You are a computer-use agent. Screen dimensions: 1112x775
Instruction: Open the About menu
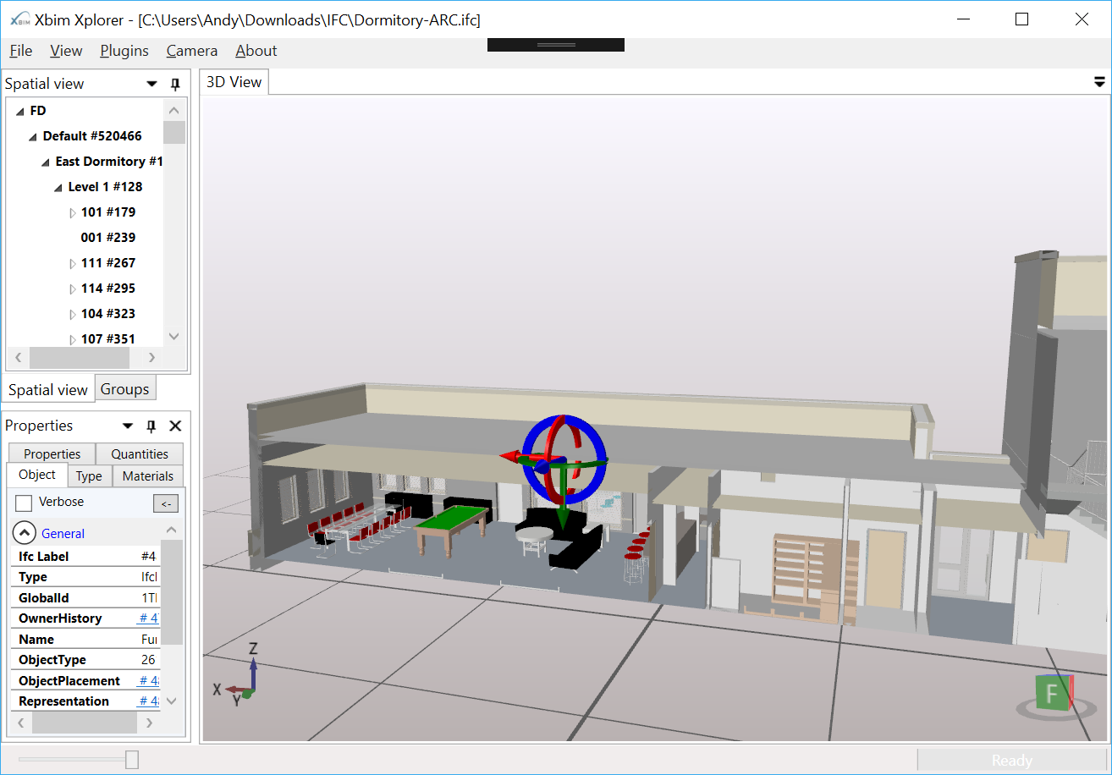pos(256,51)
